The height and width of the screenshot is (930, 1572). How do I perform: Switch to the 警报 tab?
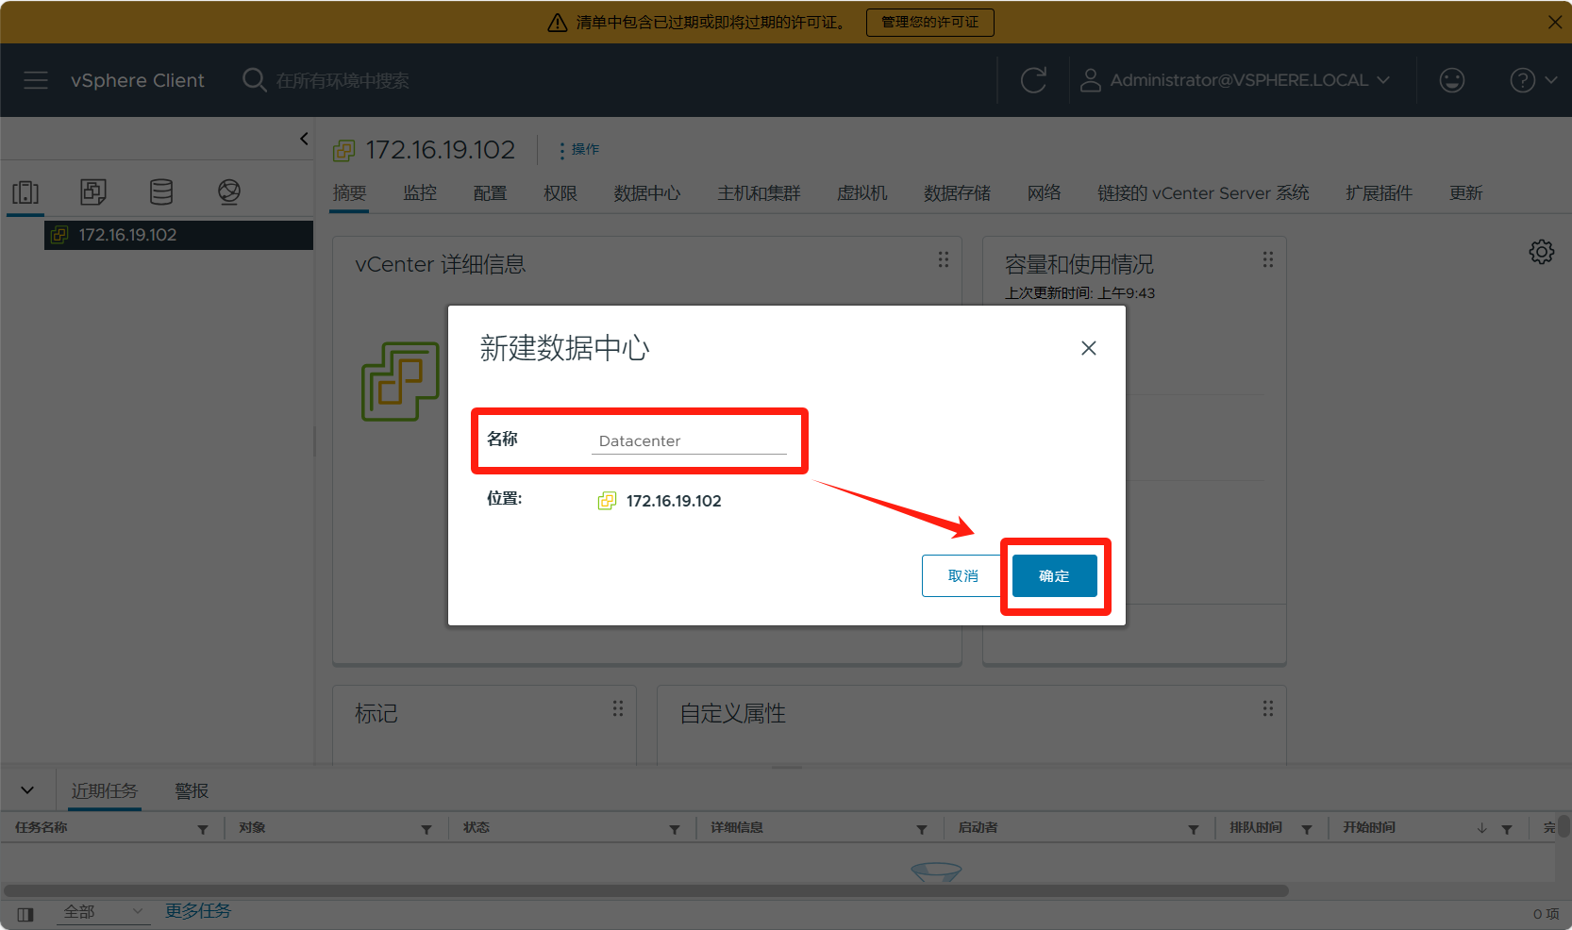[192, 790]
